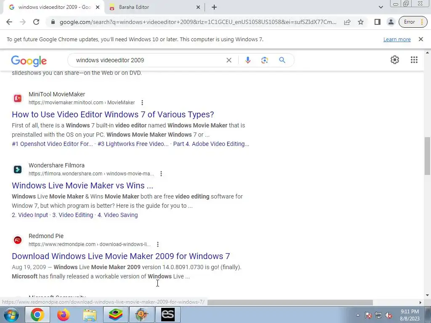Follow the #1 Openshot Video Editor sitelink
Screen dimensions: 431x323
pos(52,144)
